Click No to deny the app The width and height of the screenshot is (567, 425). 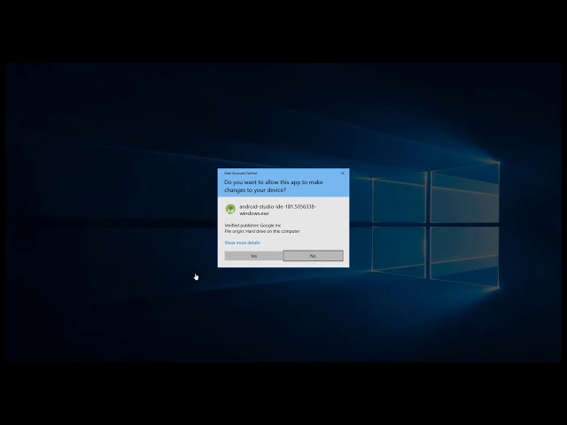coord(313,256)
